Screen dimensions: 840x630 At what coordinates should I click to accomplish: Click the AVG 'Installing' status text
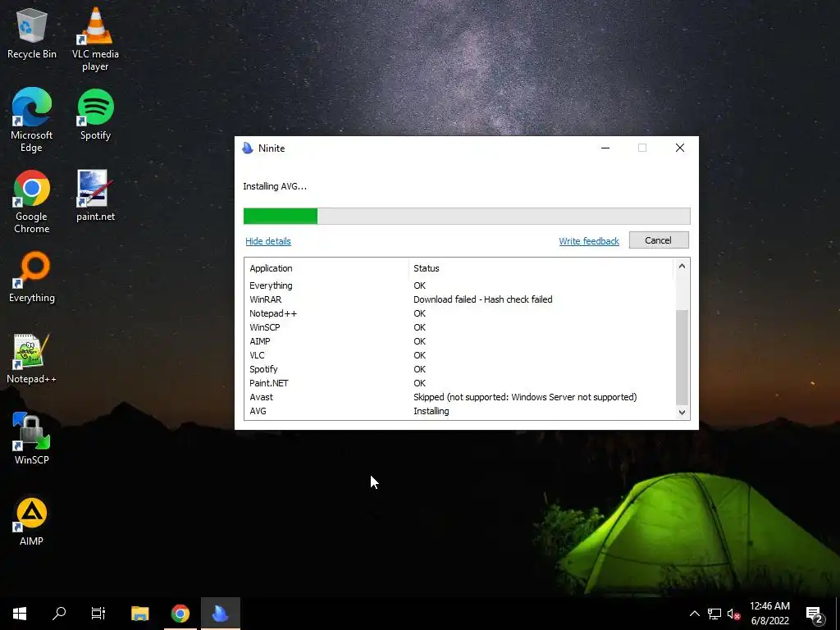coord(431,411)
